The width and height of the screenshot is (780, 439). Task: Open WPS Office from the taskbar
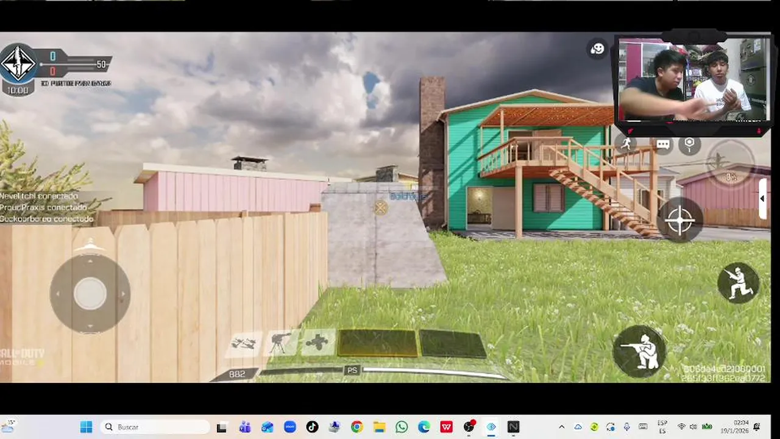(447, 427)
